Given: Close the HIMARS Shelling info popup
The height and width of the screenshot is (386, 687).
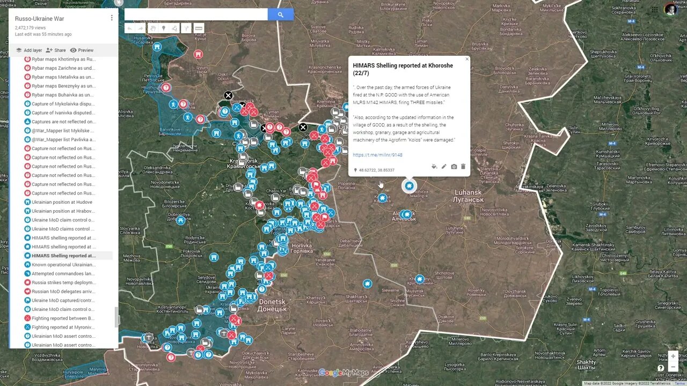Looking at the screenshot, I should tap(466, 60).
